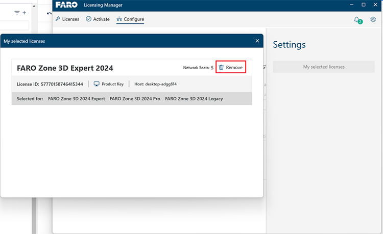The image size is (383, 234).
Task: Open the notifications bell icon
Action: click(356, 19)
